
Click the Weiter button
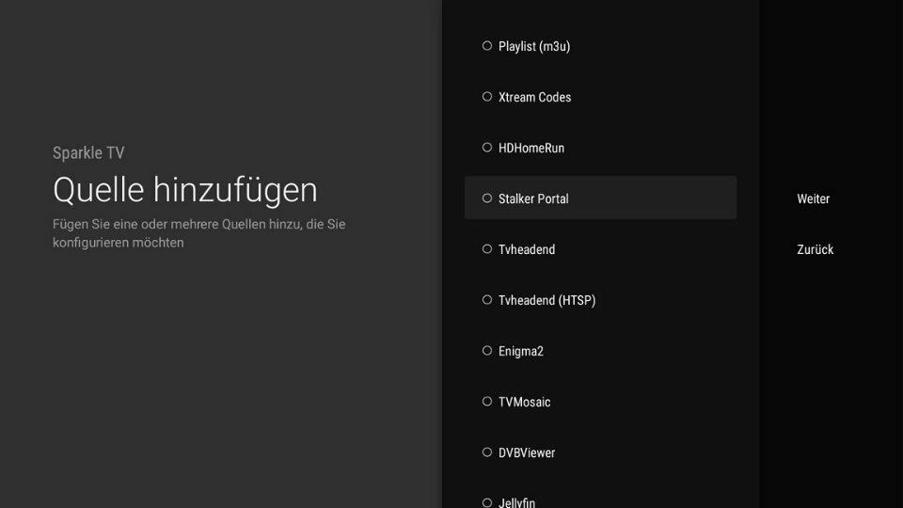point(813,198)
